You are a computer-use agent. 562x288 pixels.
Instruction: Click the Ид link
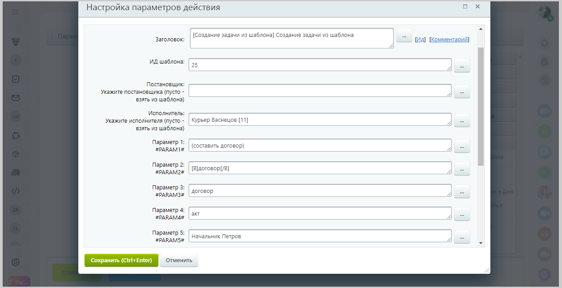click(420, 40)
